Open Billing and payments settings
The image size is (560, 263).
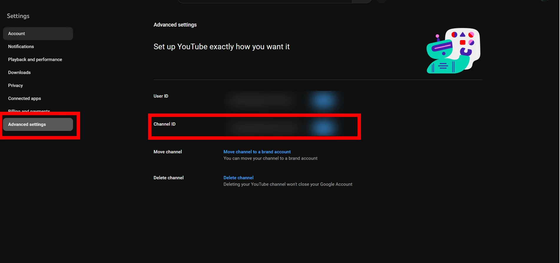pos(29,111)
